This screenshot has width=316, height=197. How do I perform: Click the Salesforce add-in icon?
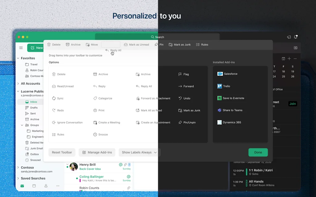(220, 74)
